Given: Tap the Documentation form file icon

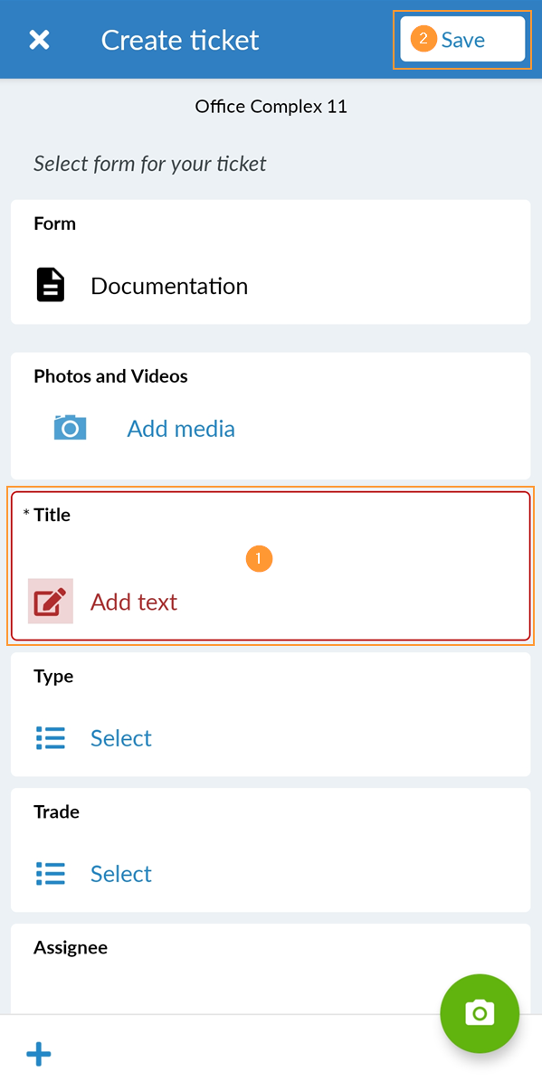Looking at the screenshot, I should (51, 285).
